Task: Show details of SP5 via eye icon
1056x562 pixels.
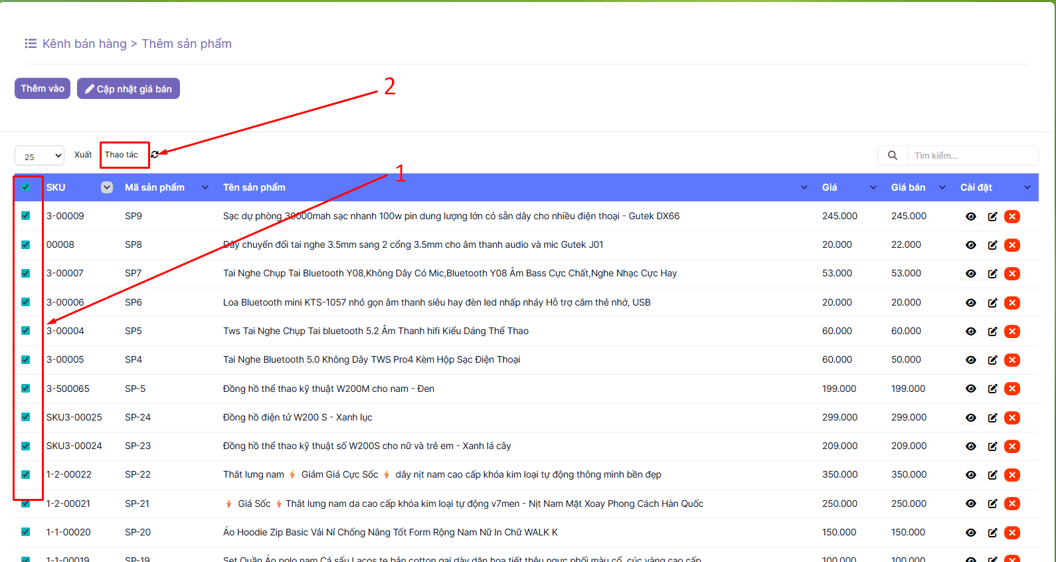Action: click(x=971, y=331)
